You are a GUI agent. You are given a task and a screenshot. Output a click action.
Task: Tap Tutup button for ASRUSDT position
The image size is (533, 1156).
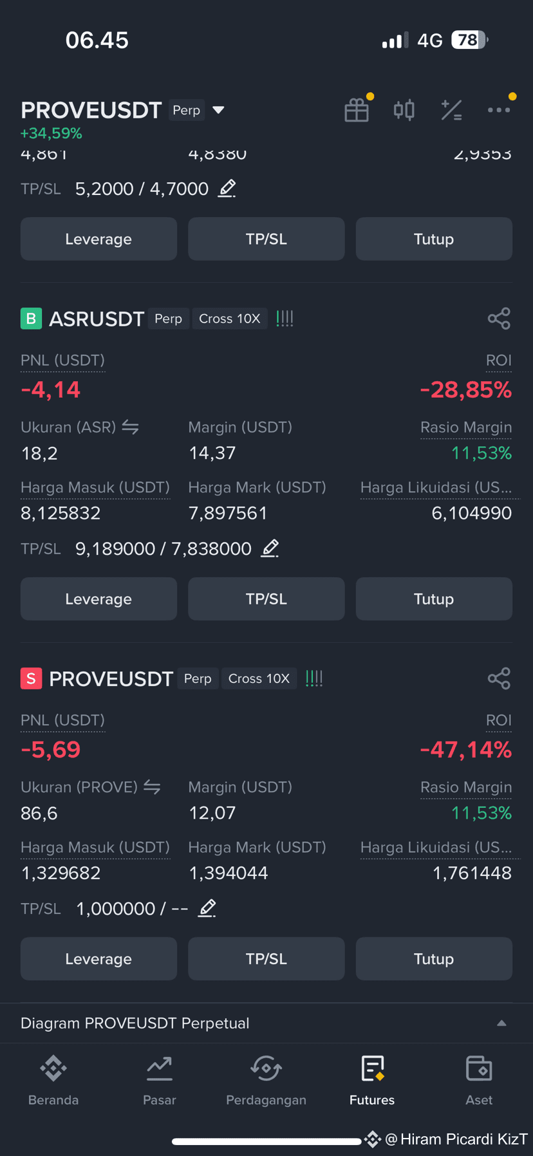pos(434,599)
